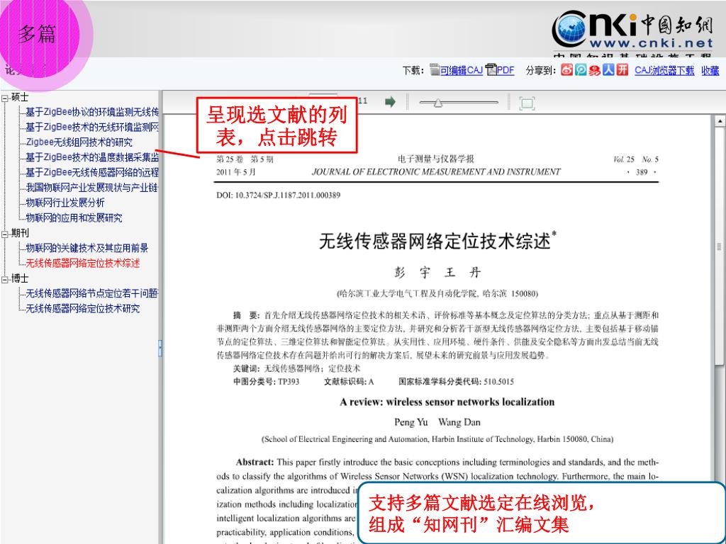Click the PDF document download icon
The width and height of the screenshot is (726, 544).
[x=491, y=70]
